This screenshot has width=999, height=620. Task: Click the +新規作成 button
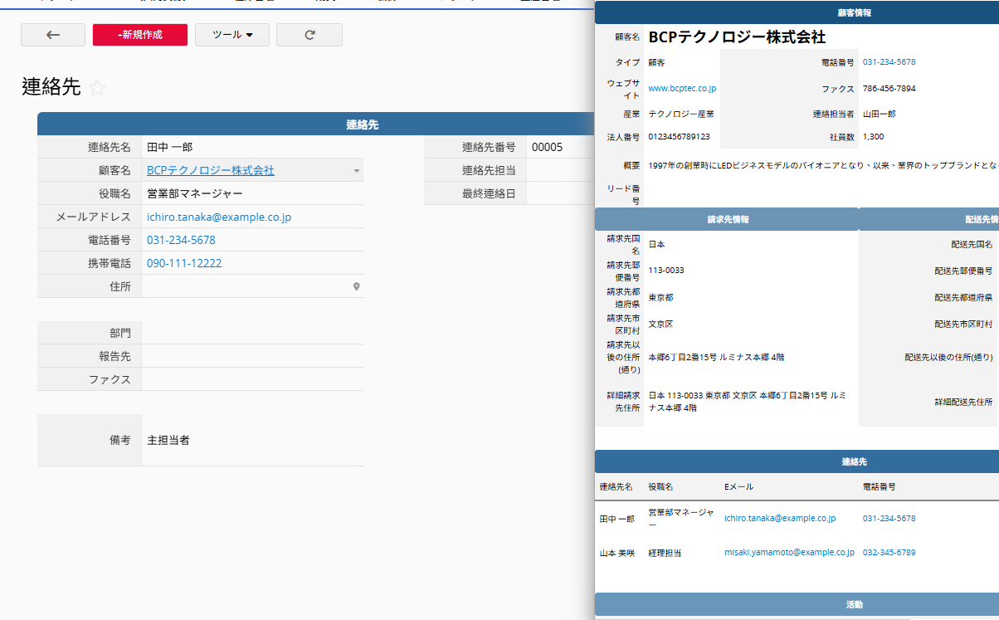pyautogui.click(x=140, y=35)
